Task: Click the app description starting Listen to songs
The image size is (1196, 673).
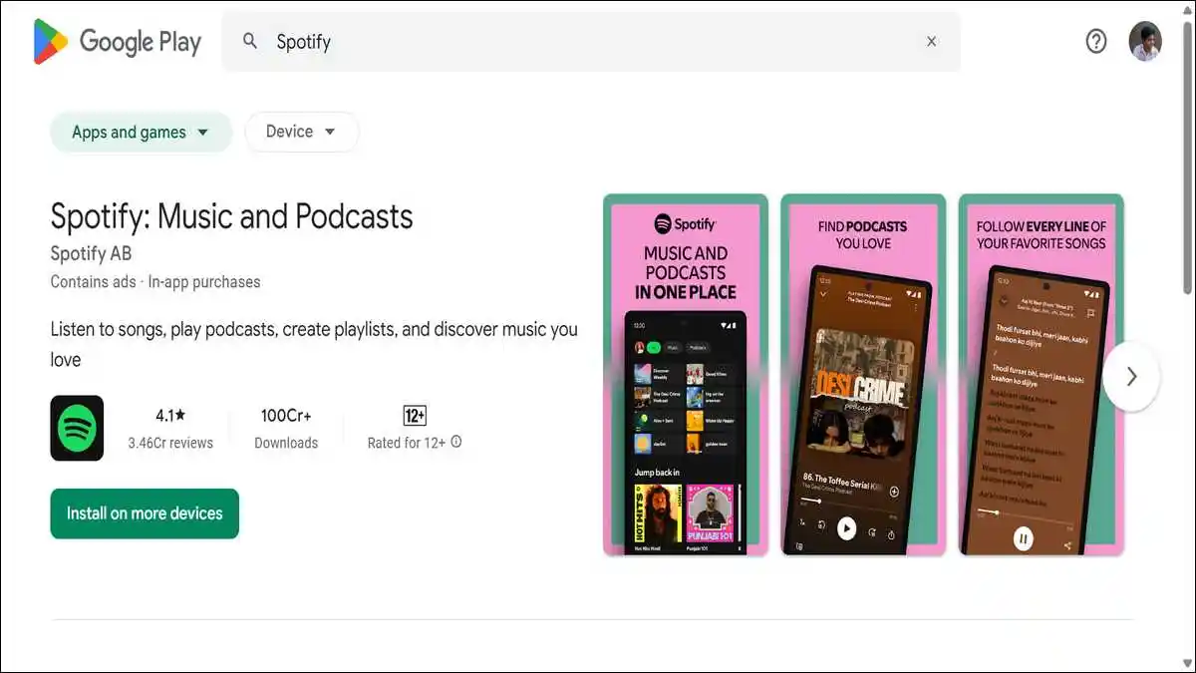Action: coord(314,344)
